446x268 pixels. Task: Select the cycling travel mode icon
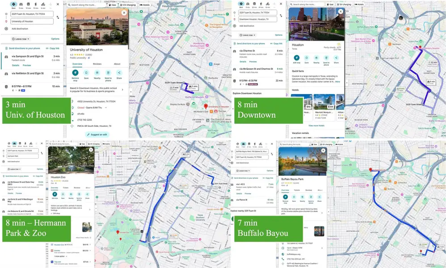[x=44, y=4]
